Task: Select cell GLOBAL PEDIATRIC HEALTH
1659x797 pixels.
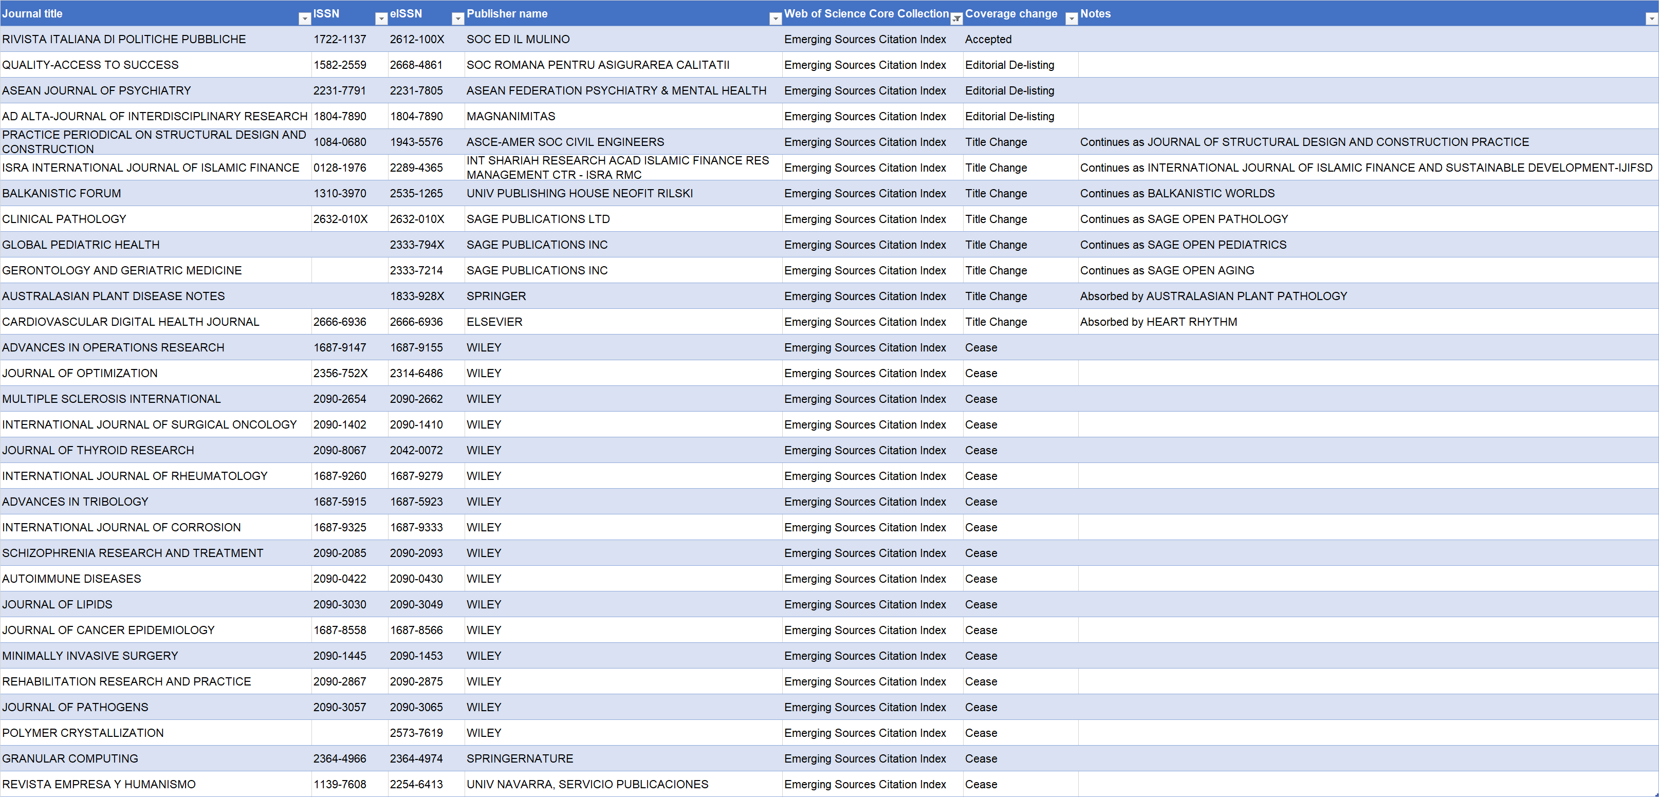Action: click(156, 245)
